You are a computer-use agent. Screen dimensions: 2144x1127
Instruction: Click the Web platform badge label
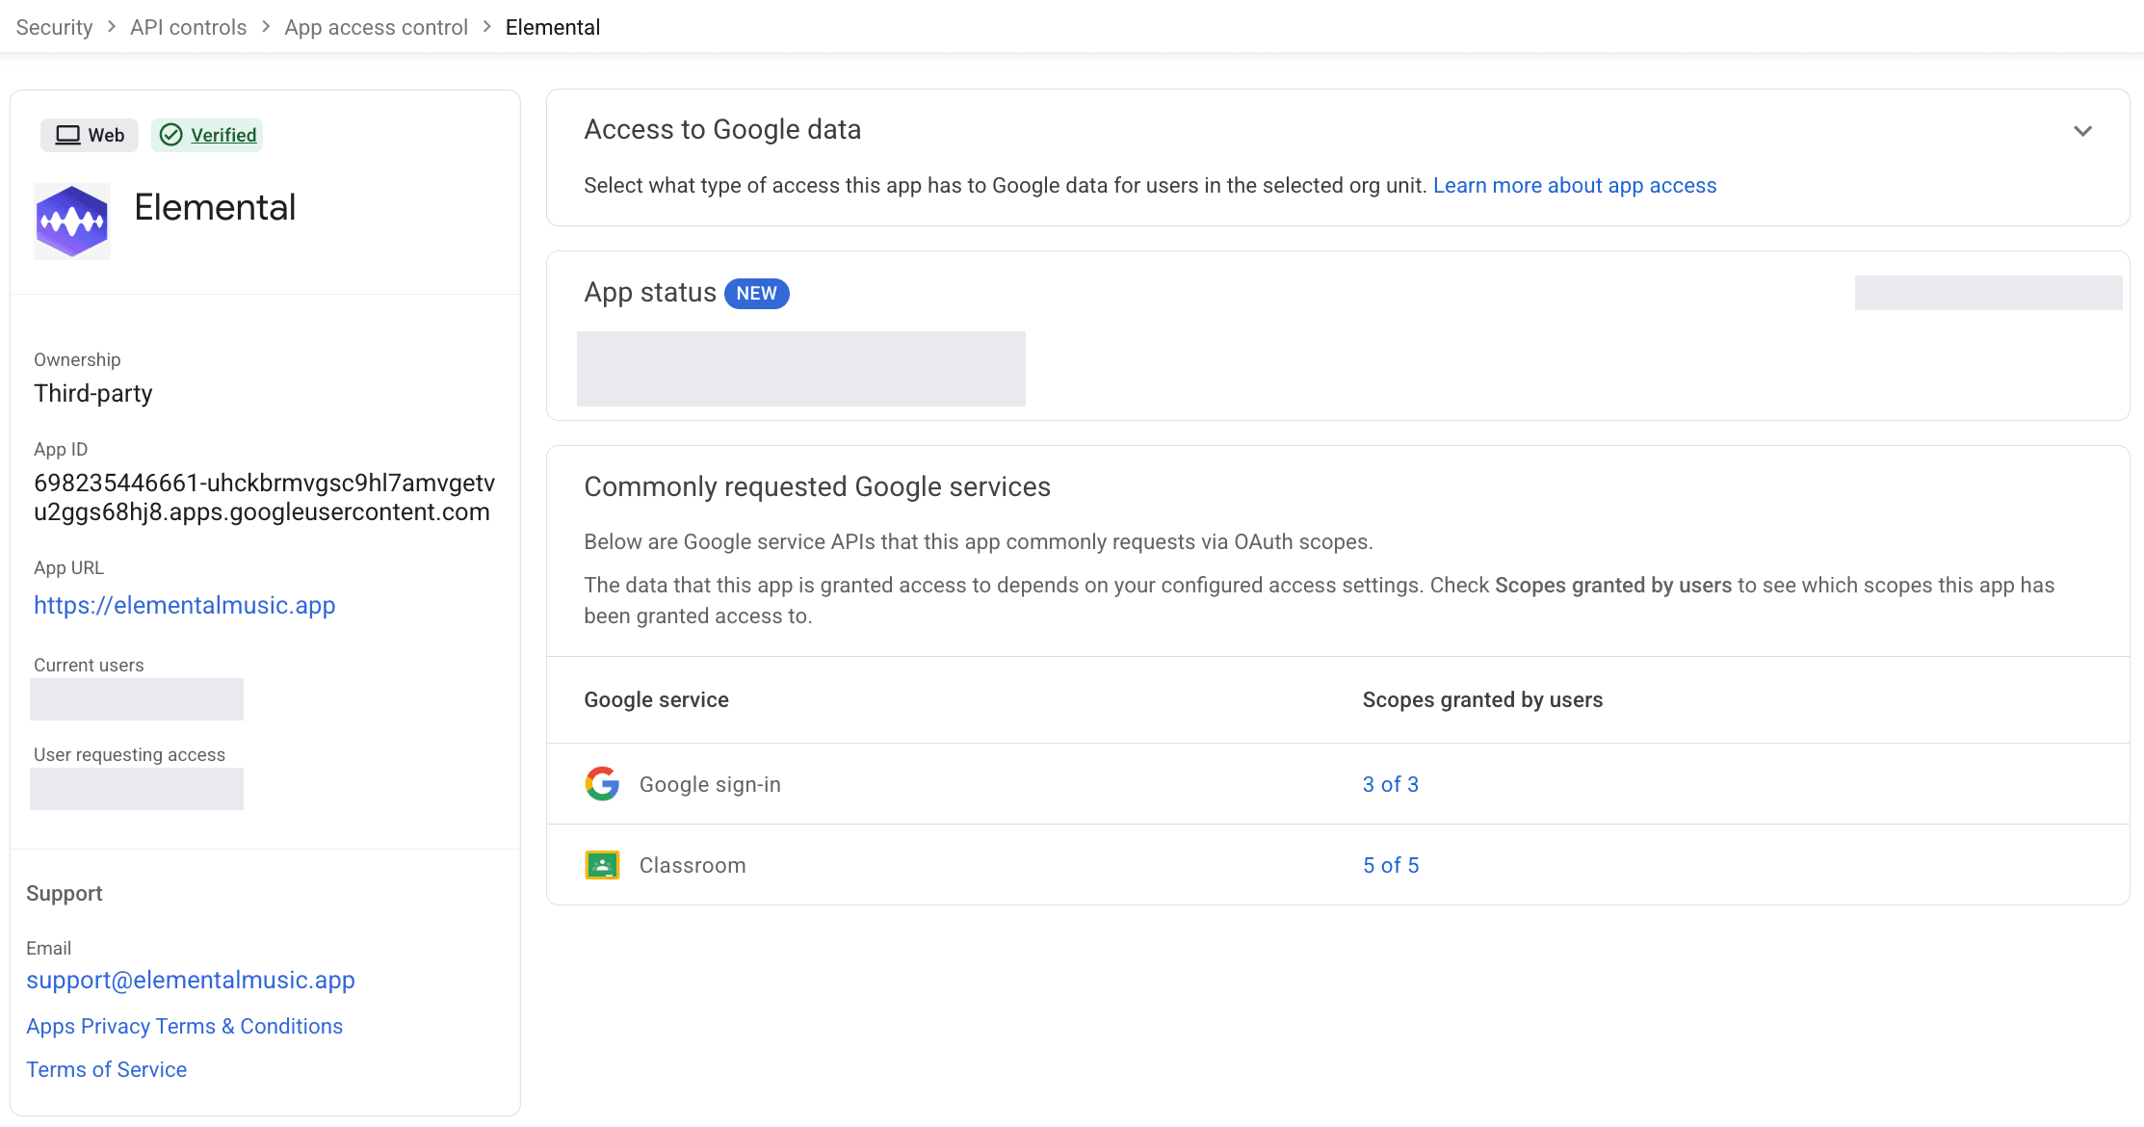click(x=106, y=135)
